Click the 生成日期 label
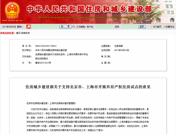 (x=106, y=50)
